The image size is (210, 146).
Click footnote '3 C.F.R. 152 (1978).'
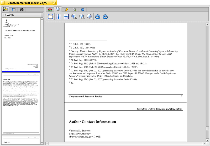(81, 44)
